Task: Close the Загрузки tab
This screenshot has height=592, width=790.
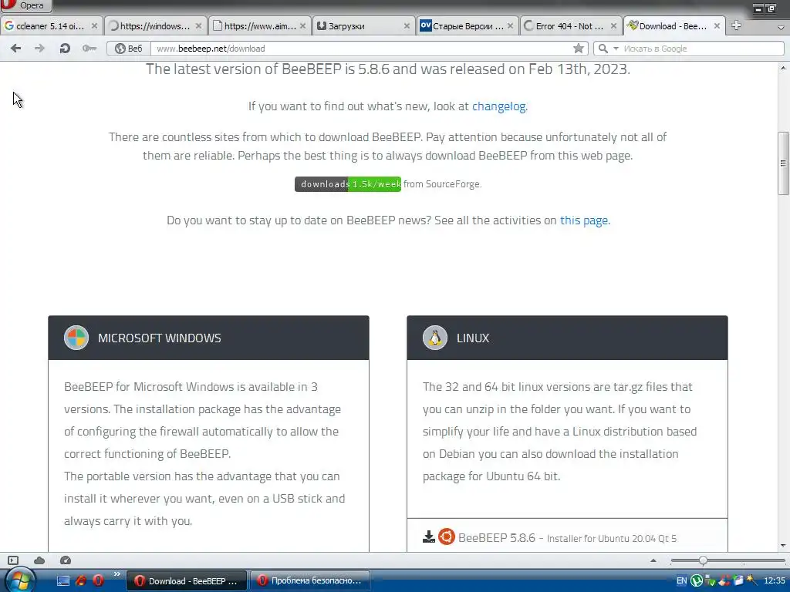Action: tap(407, 25)
